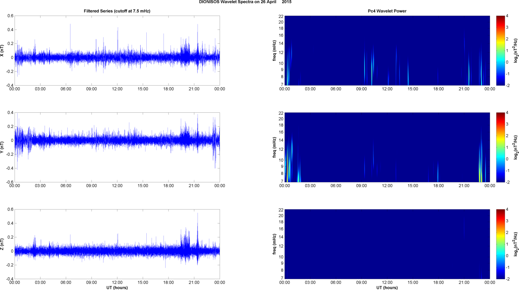
Task: Click the 21:00 tick under Z series plot
Action: (194, 283)
